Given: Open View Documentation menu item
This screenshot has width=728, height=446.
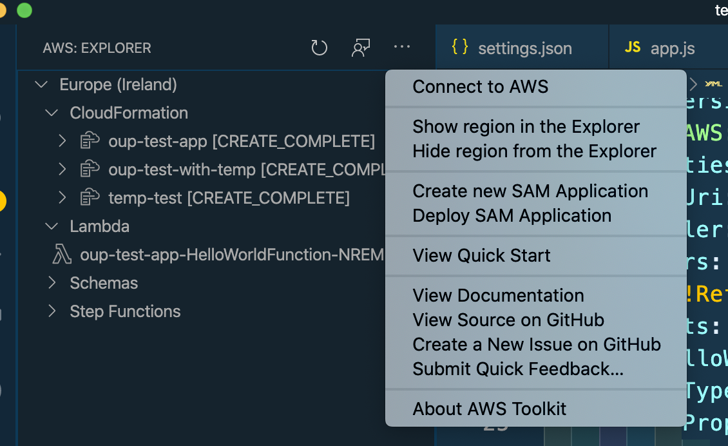Looking at the screenshot, I should (499, 296).
